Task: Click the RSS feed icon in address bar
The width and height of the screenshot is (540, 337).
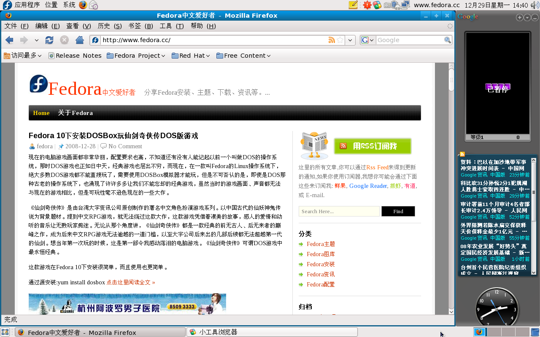Action: click(x=332, y=40)
